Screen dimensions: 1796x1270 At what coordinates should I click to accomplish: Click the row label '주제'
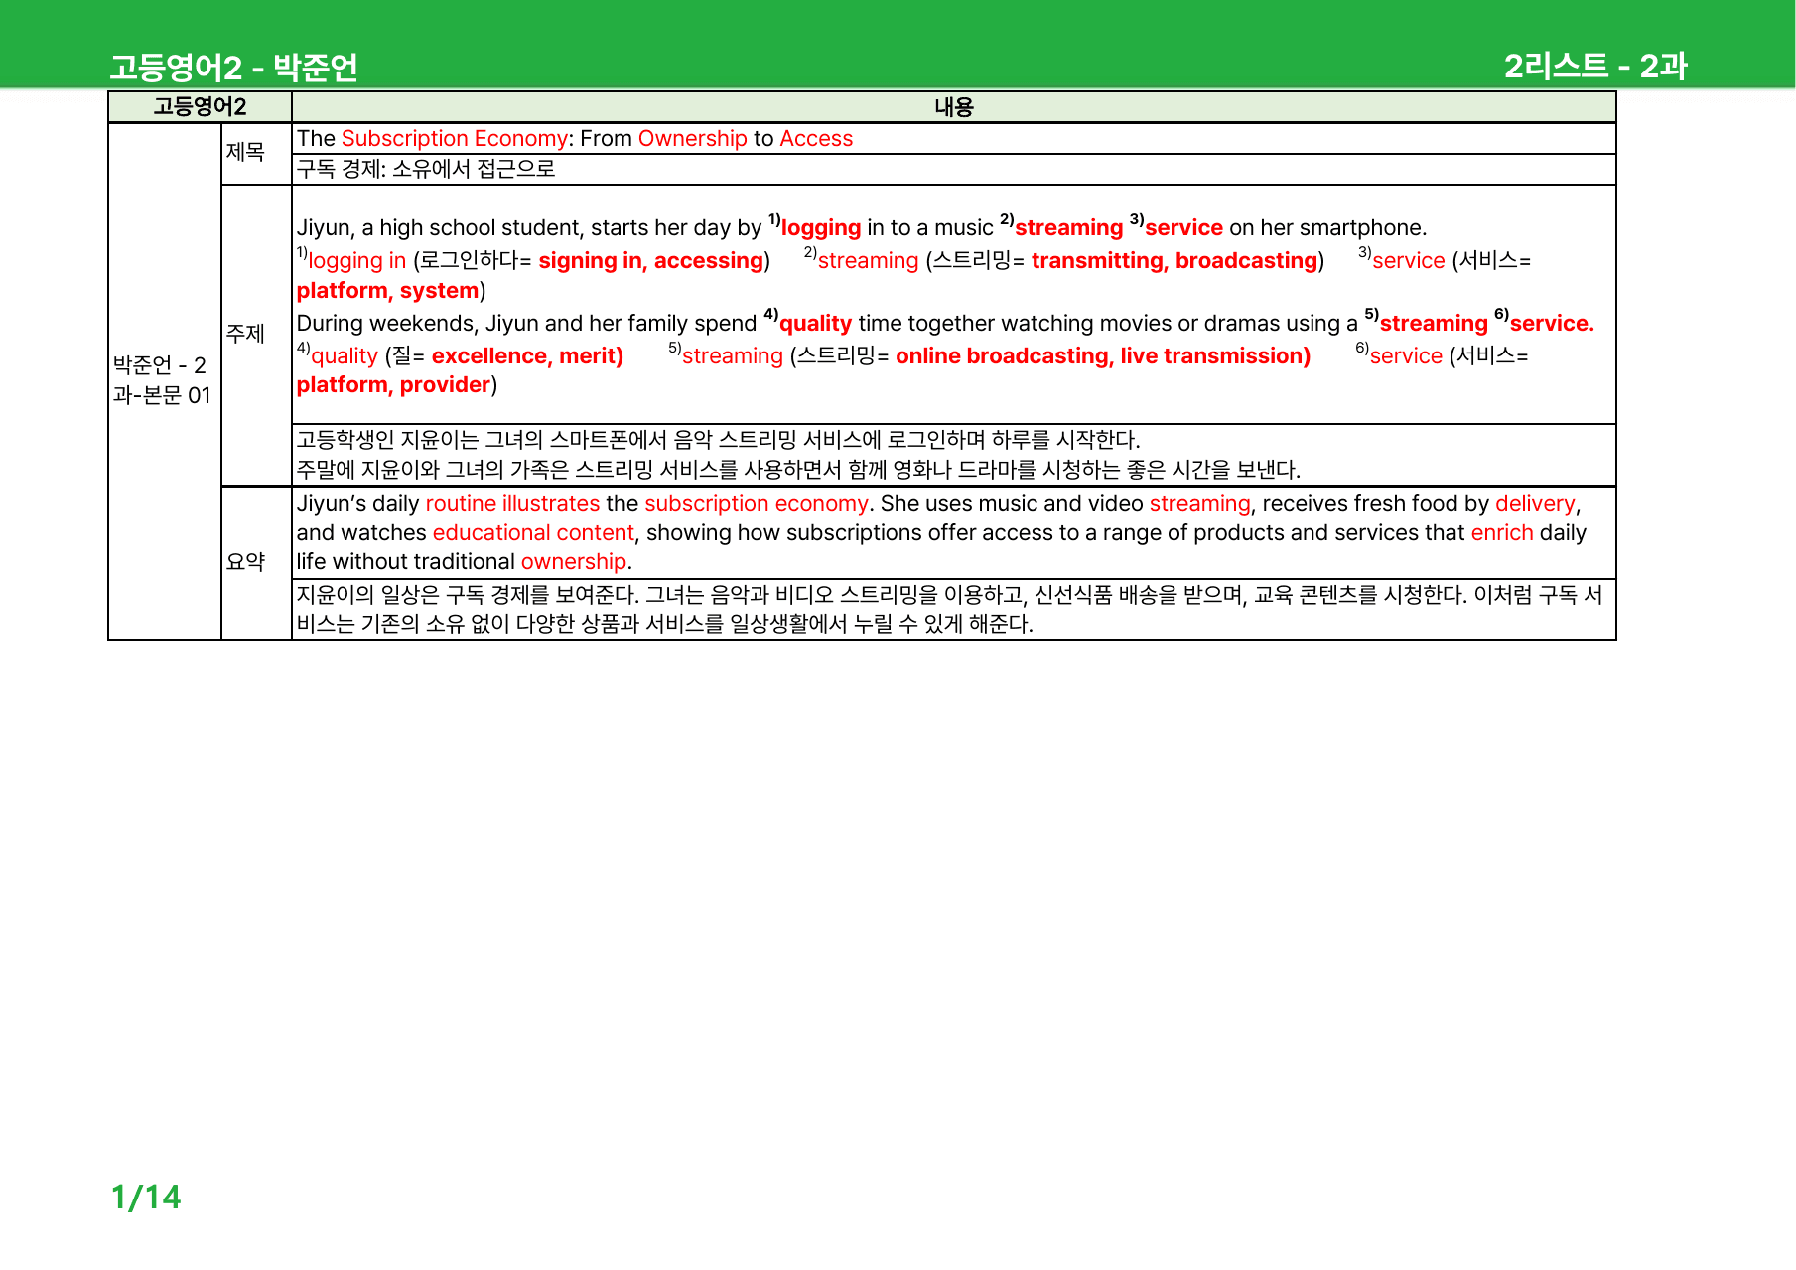(x=245, y=334)
